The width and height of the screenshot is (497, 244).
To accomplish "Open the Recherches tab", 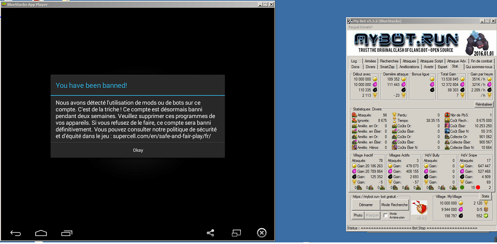I will click(389, 61).
